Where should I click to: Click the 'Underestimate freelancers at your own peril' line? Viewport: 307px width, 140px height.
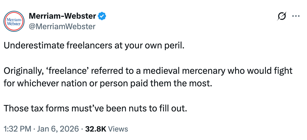click(x=94, y=46)
